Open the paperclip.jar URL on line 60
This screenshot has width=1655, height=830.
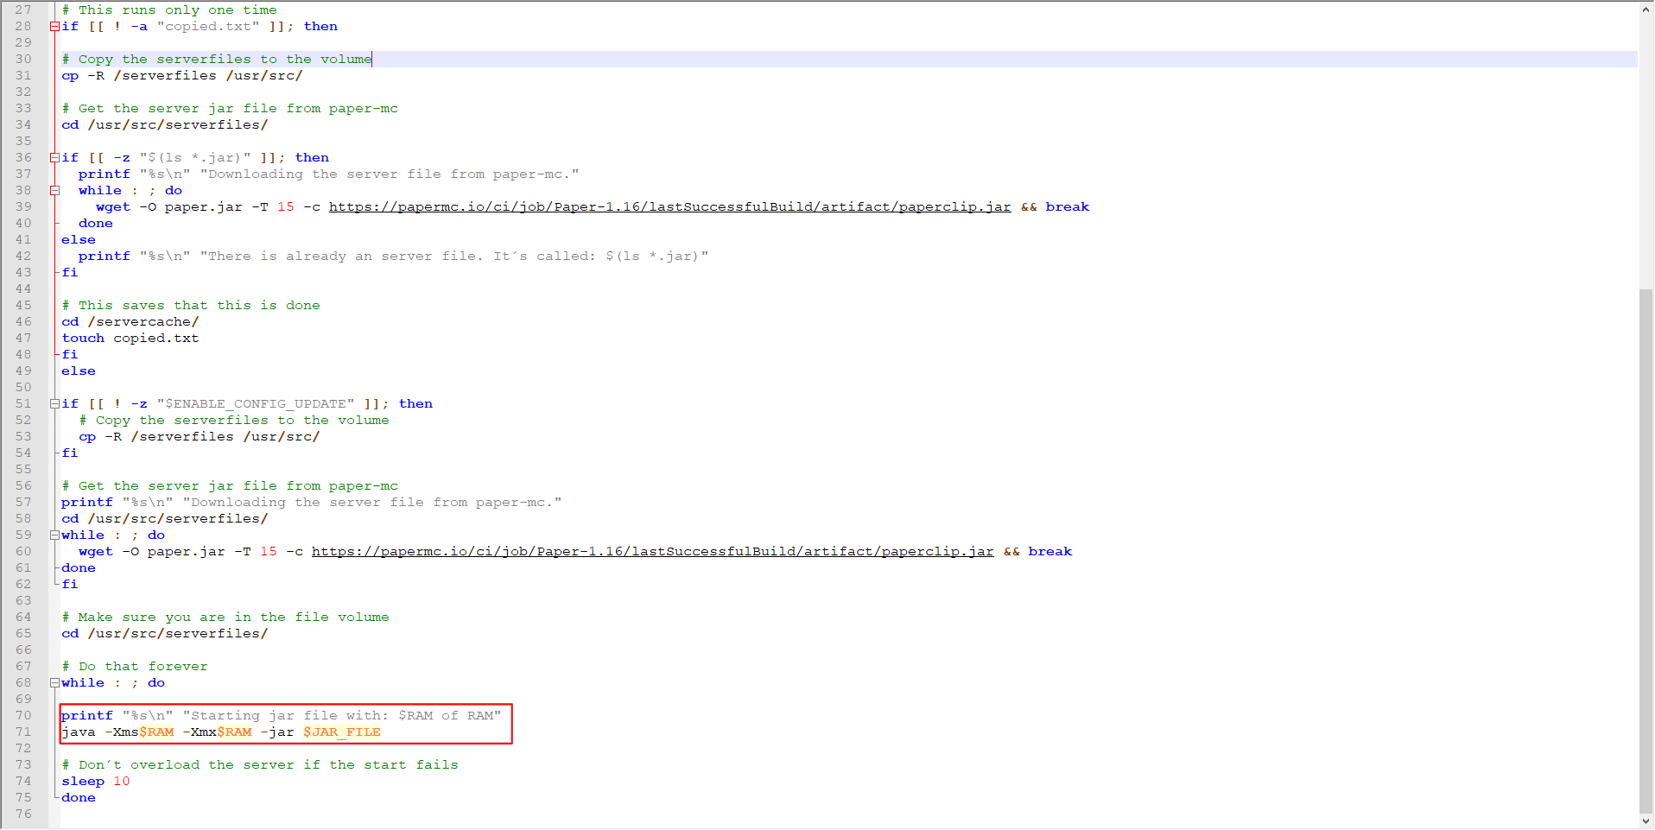pos(652,551)
